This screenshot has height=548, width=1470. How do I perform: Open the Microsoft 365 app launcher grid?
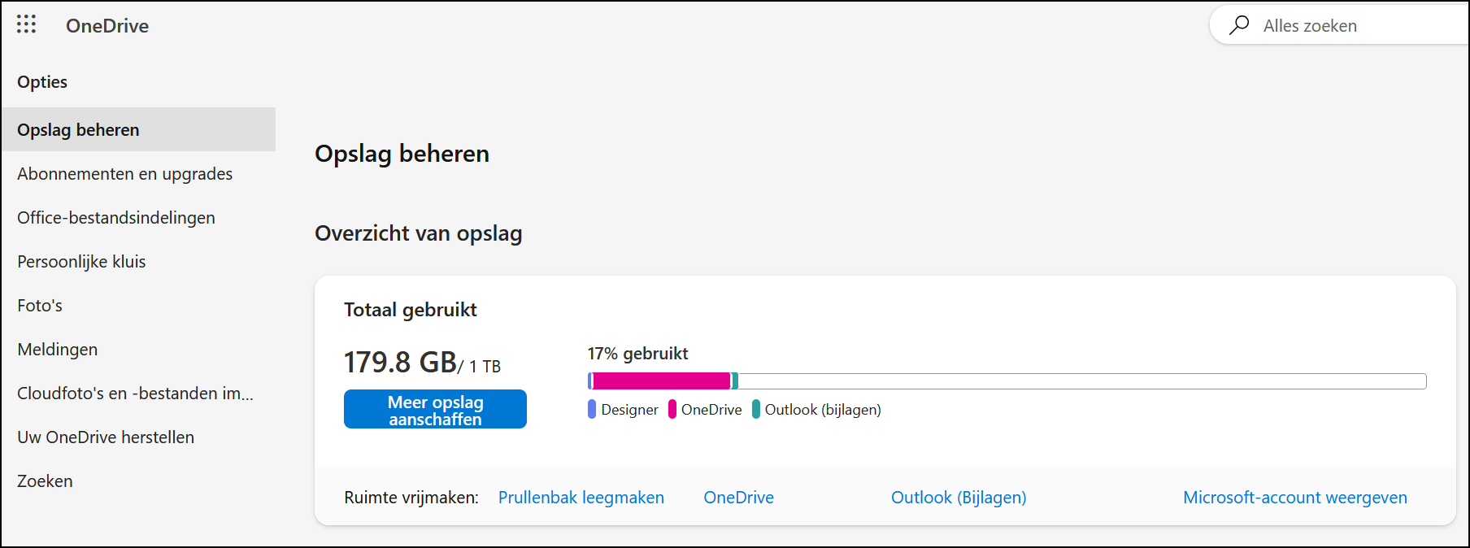pos(26,24)
